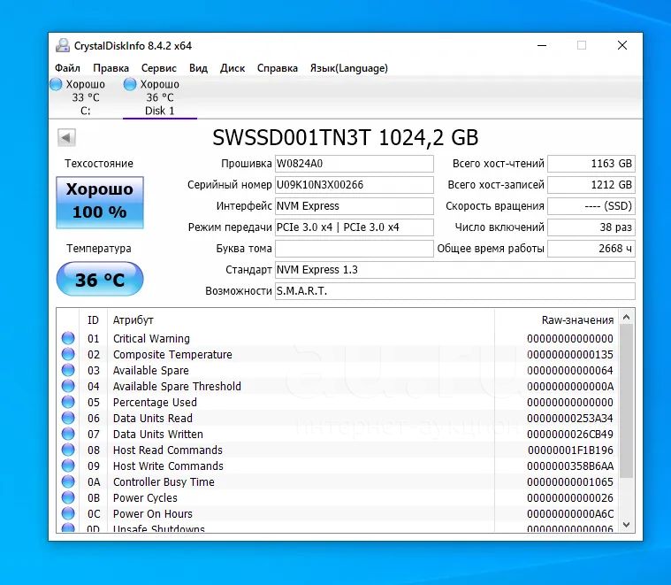Switch to the C: drive tab

coord(85,97)
